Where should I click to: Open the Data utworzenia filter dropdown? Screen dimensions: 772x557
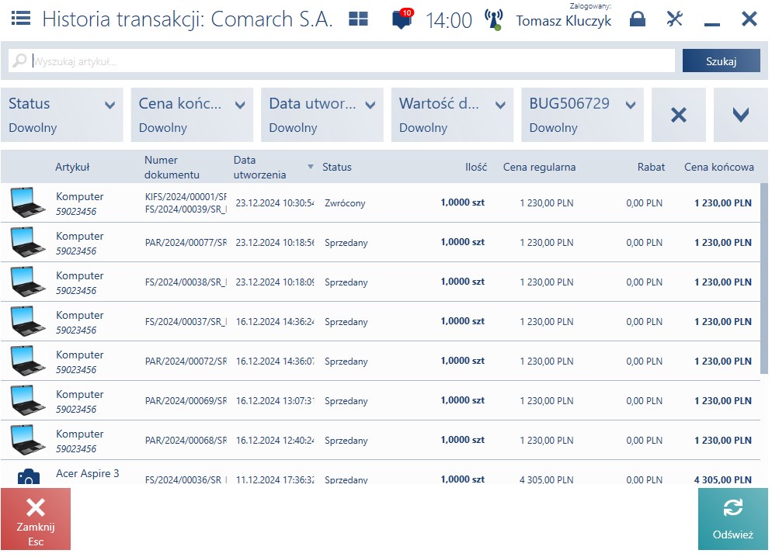[322, 115]
